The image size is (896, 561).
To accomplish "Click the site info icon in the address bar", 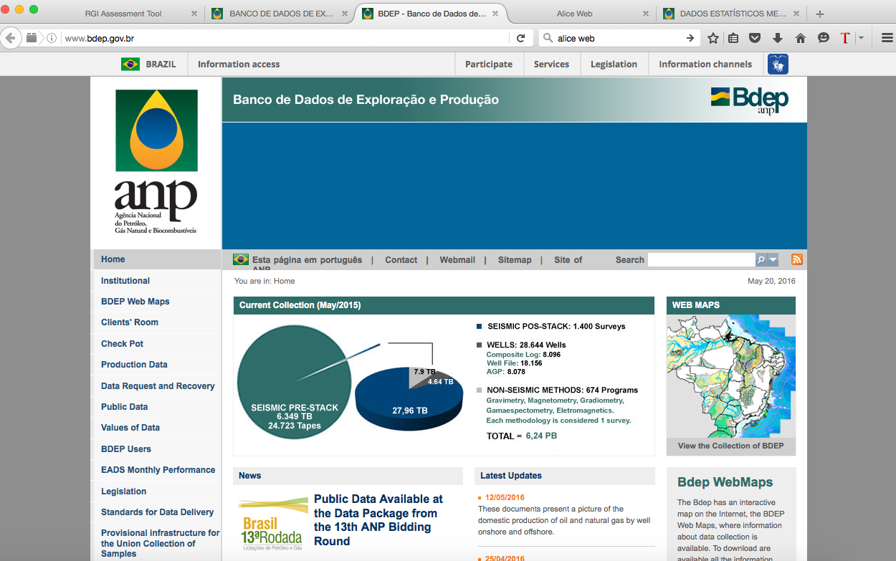I will (x=52, y=38).
